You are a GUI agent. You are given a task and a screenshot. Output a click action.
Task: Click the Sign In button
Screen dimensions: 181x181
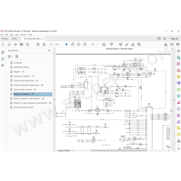point(174,39)
